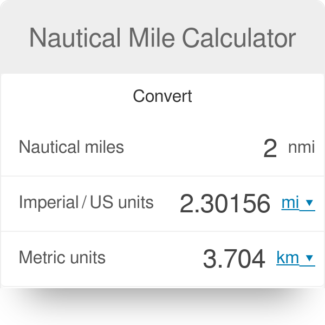The height and width of the screenshot is (325, 325).
Task: Click the words US units in the label
Action: pos(122,203)
